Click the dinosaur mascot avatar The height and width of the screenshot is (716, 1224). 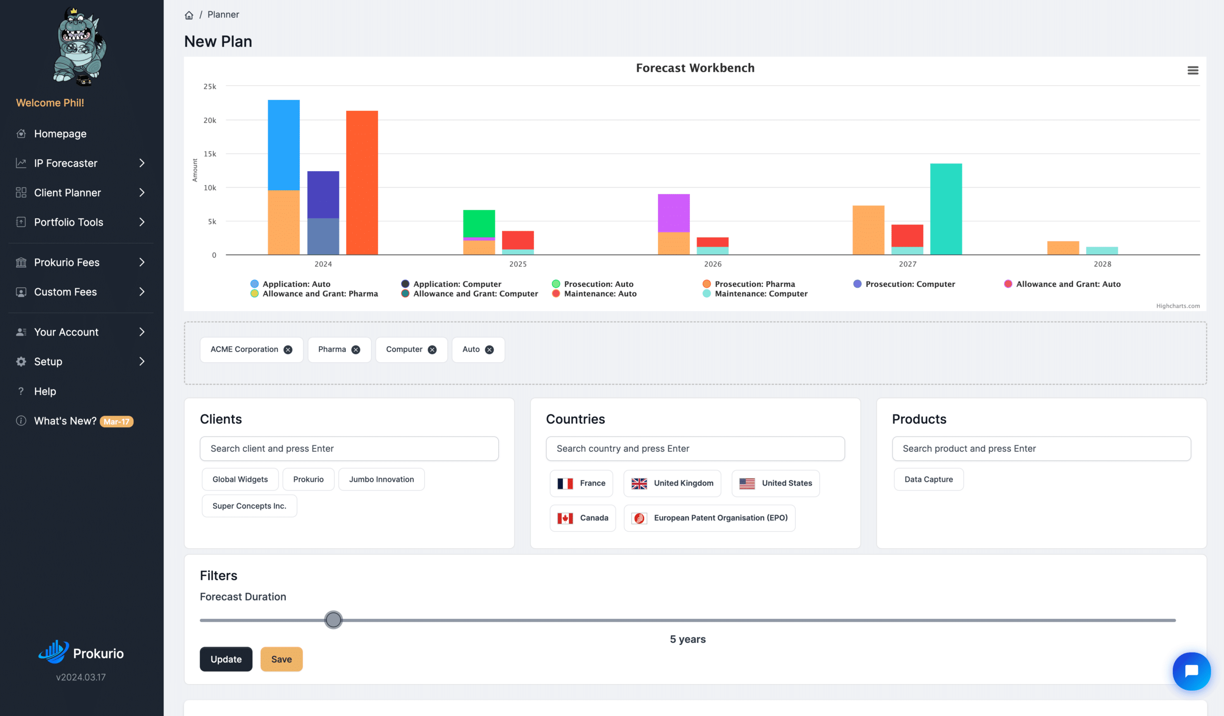(80, 47)
